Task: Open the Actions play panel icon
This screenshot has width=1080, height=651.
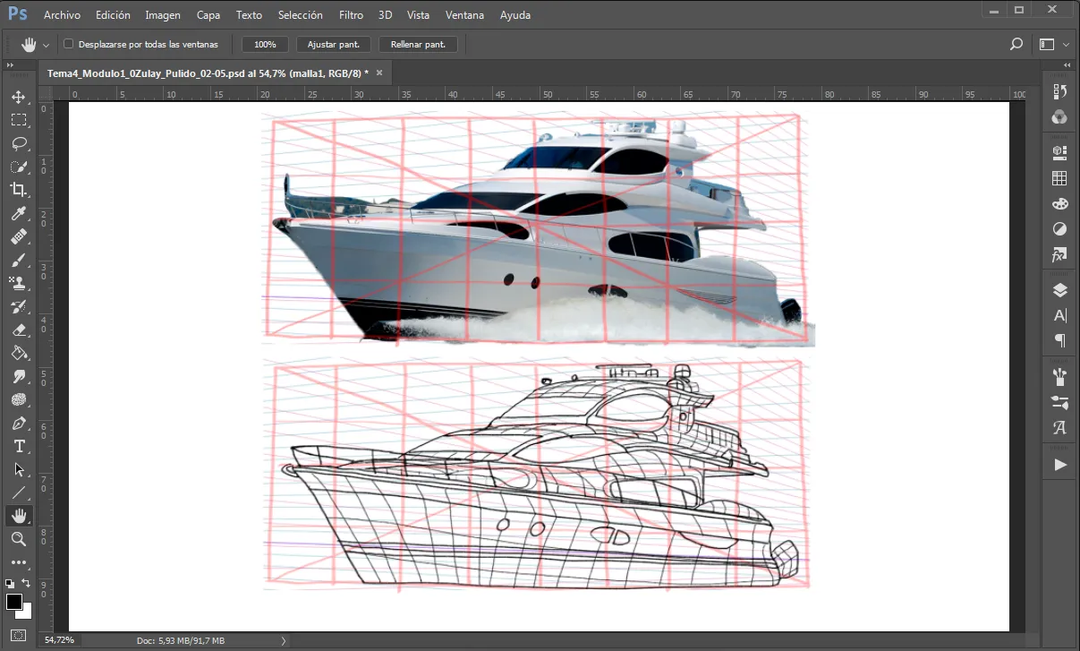Action: 1060,465
